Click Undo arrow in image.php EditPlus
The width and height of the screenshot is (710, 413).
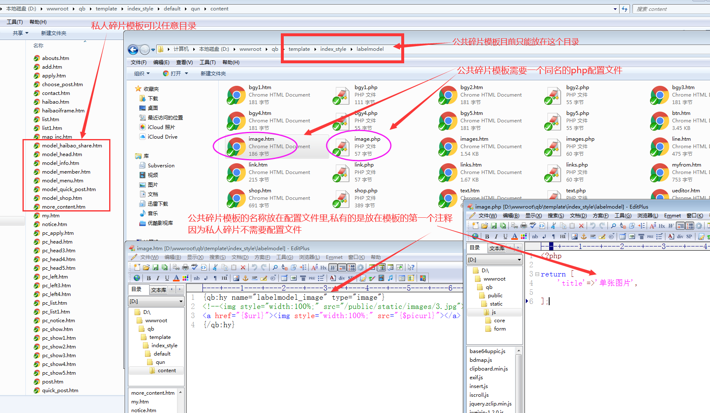tap(592, 226)
